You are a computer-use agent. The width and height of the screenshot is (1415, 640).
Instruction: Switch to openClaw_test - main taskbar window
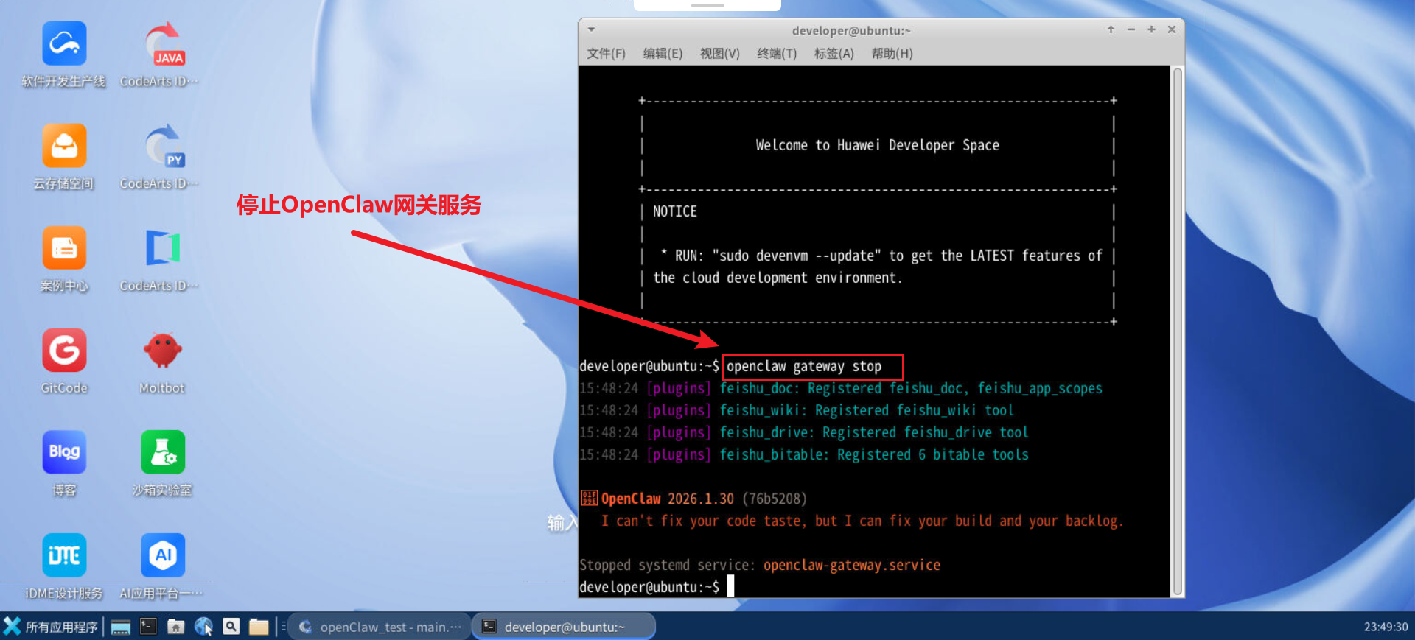[379, 627]
